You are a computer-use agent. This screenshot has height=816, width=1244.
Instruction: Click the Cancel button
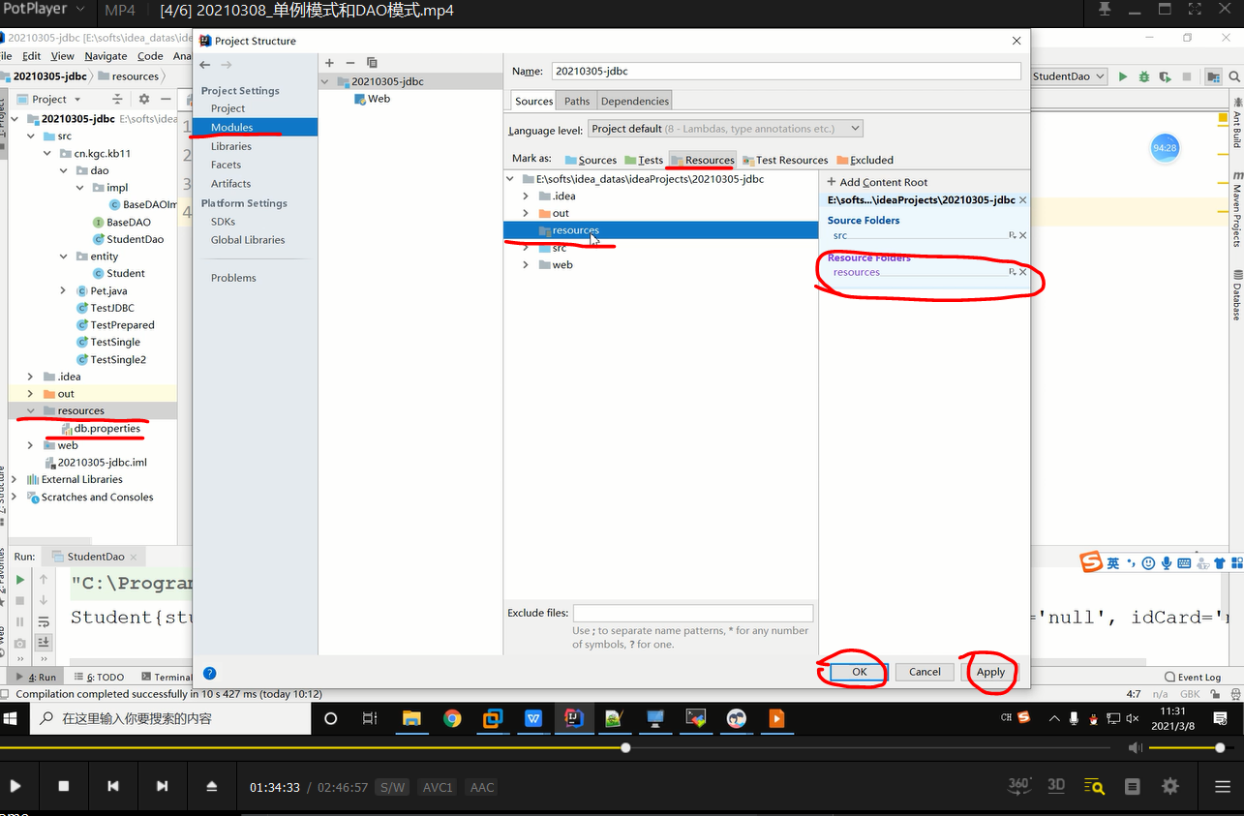pyautogui.click(x=925, y=672)
